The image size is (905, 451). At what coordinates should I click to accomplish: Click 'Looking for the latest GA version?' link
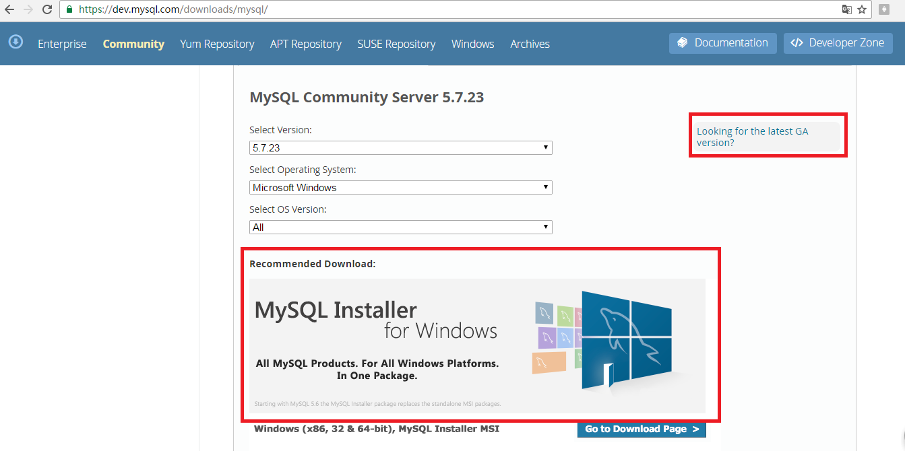point(752,137)
